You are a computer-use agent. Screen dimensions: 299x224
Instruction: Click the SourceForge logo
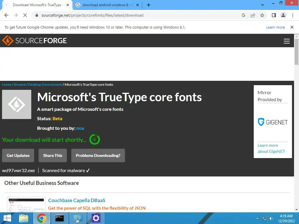(x=34, y=41)
